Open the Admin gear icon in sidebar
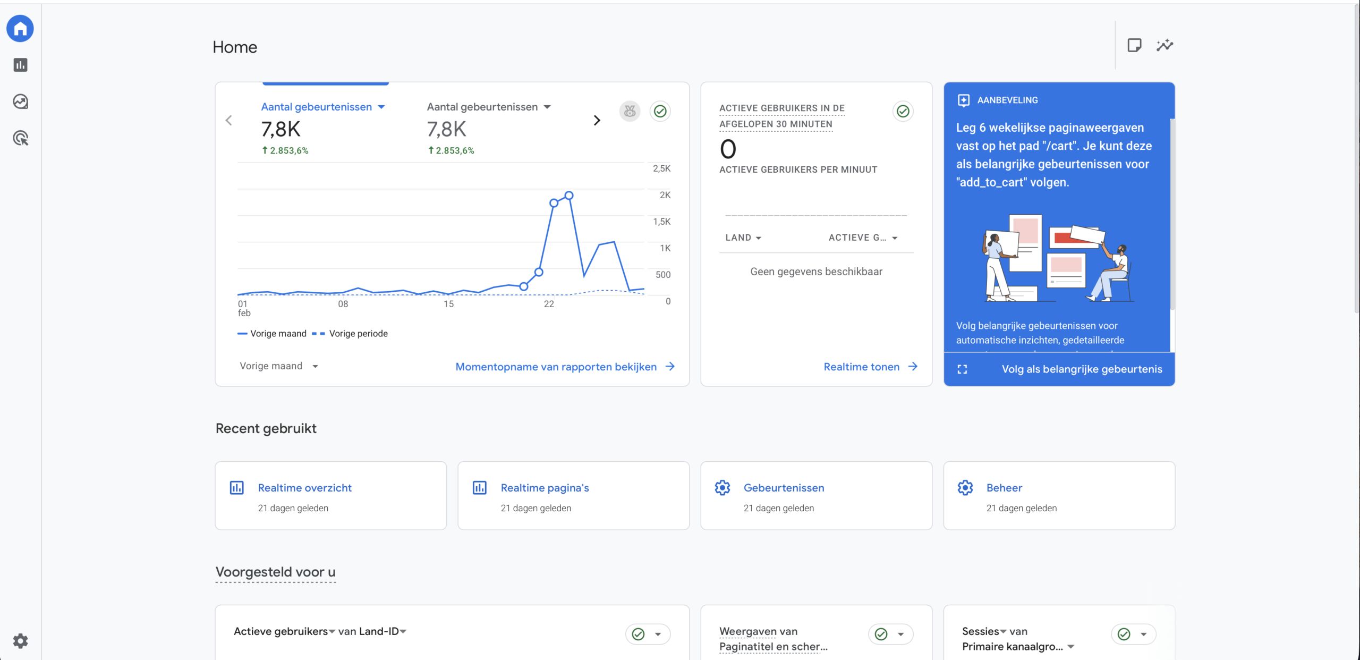The width and height of the screenshot is (1360, 660). (x=20, y=640)
